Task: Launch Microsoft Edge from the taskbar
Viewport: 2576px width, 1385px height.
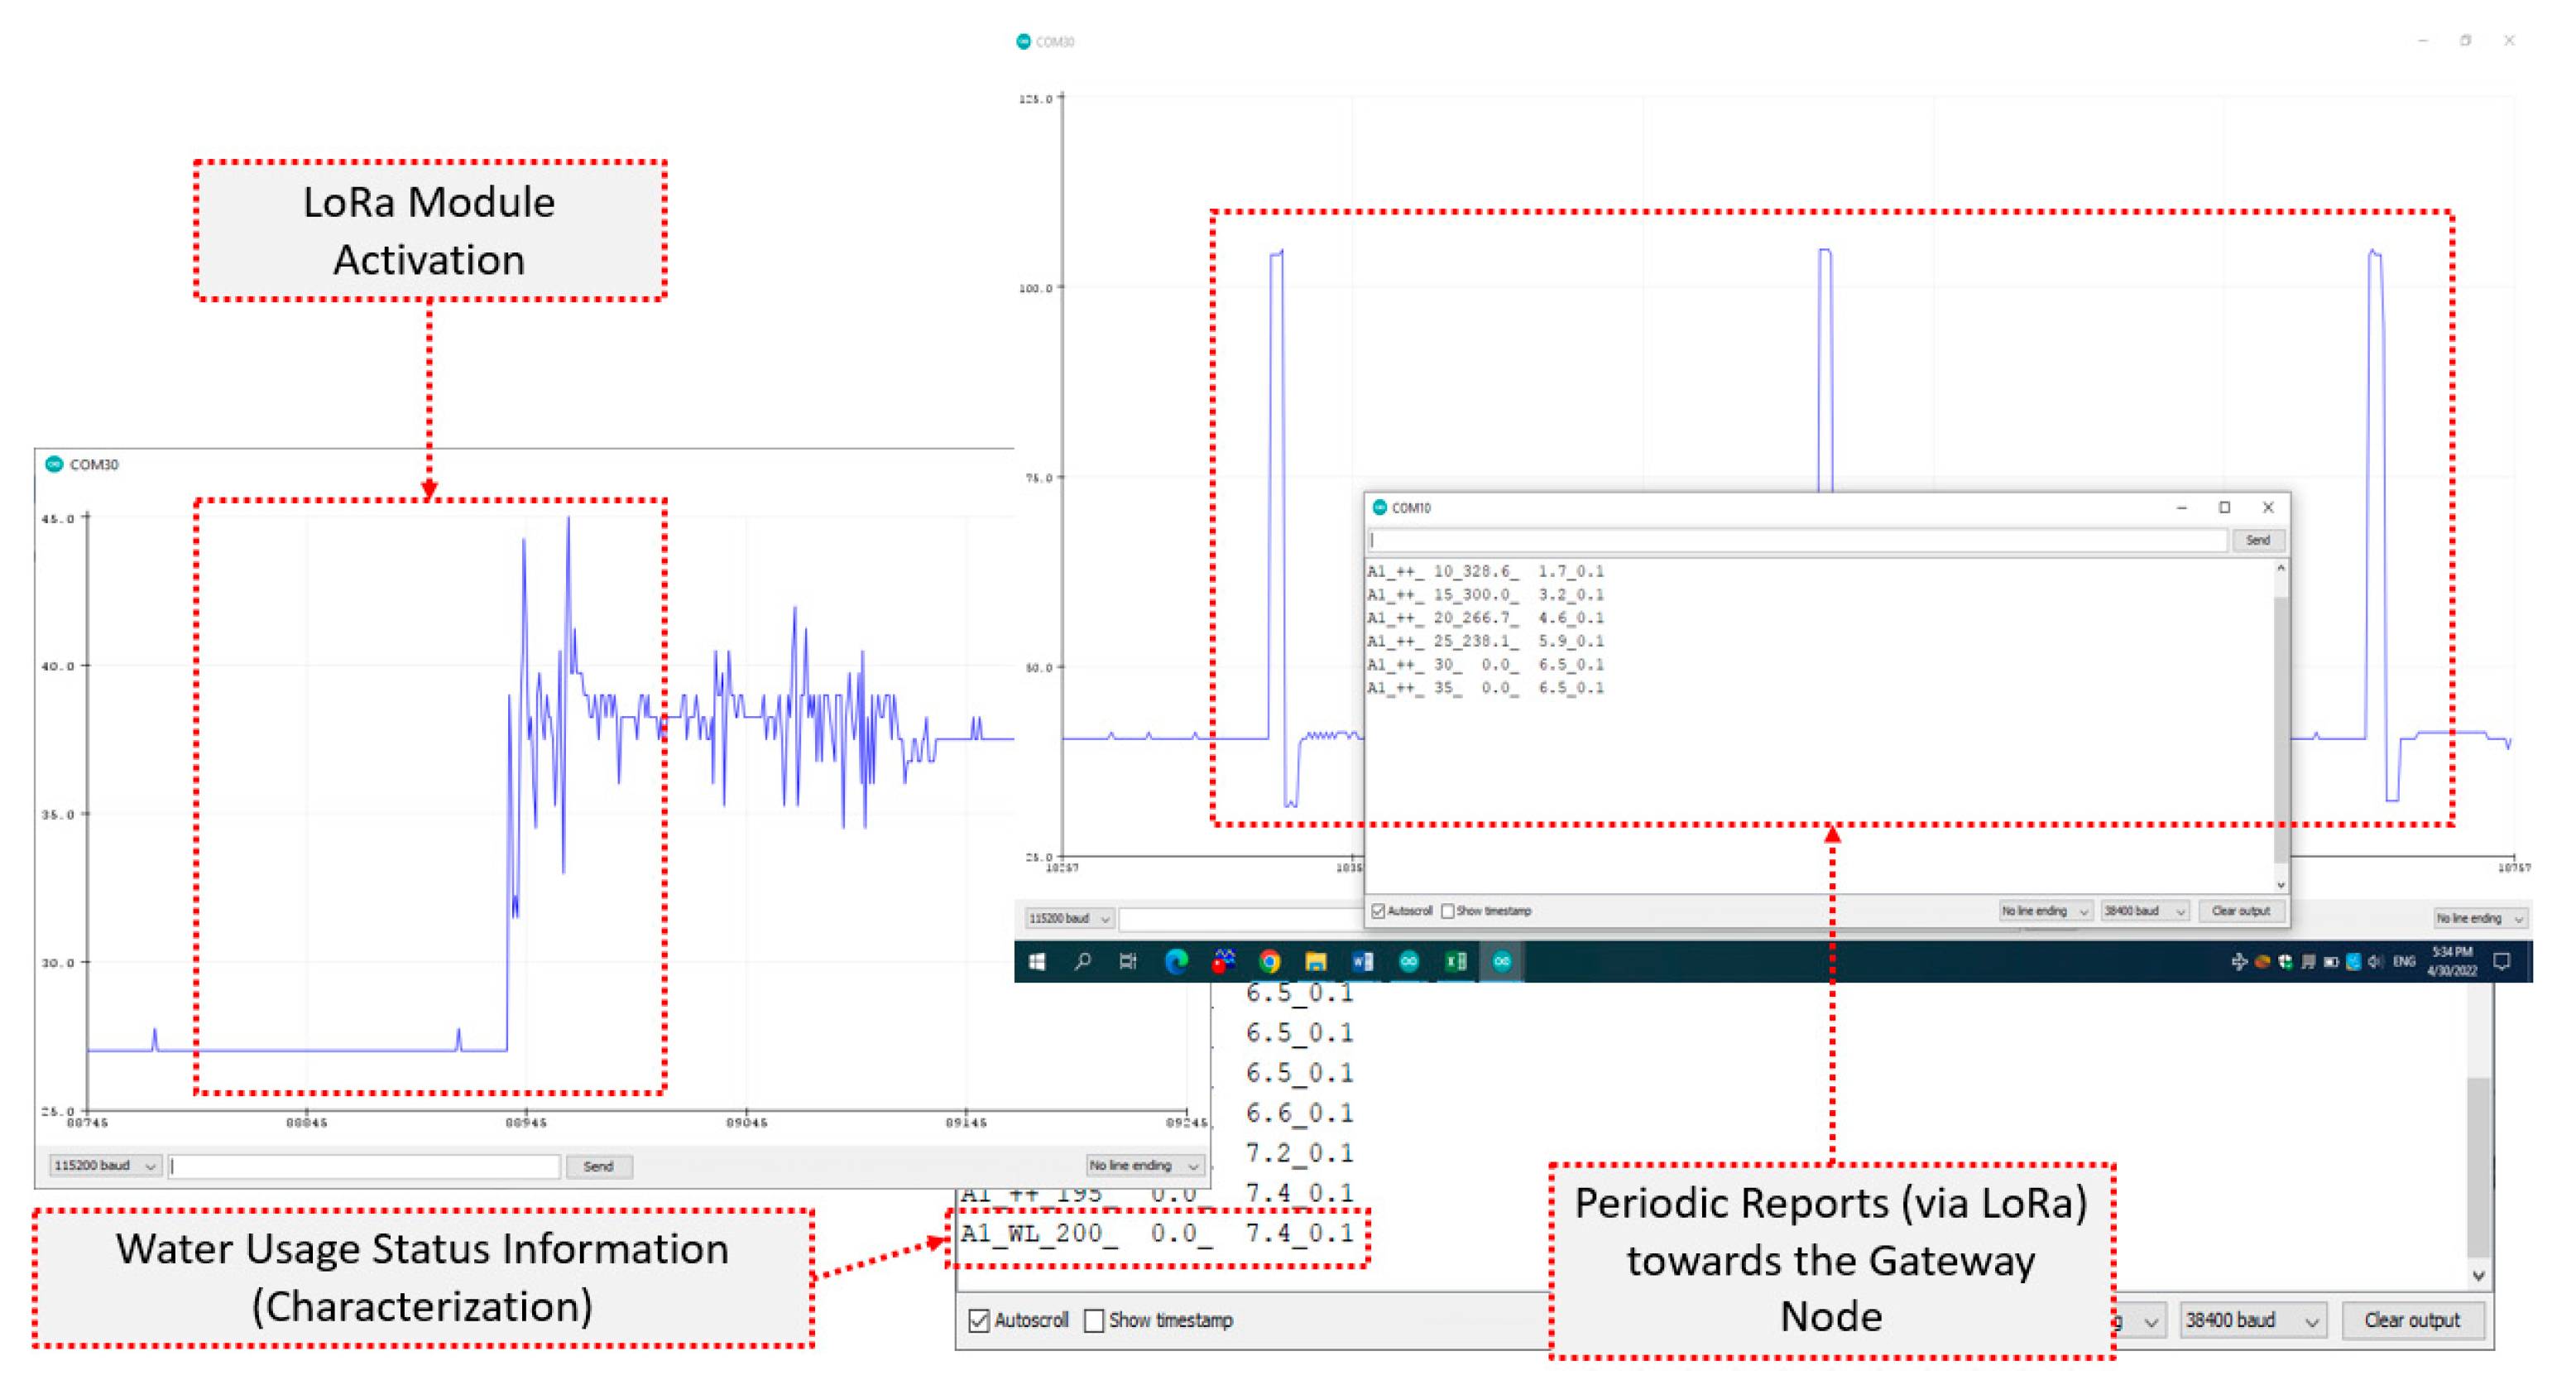Action: [1176, 962]
